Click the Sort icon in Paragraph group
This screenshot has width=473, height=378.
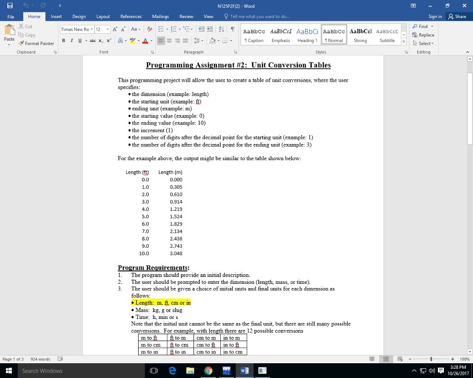pos(220,29)
